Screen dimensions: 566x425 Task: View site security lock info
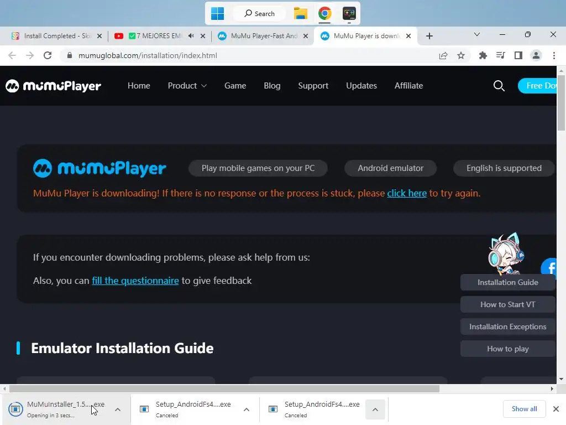[x=70, y=55]
